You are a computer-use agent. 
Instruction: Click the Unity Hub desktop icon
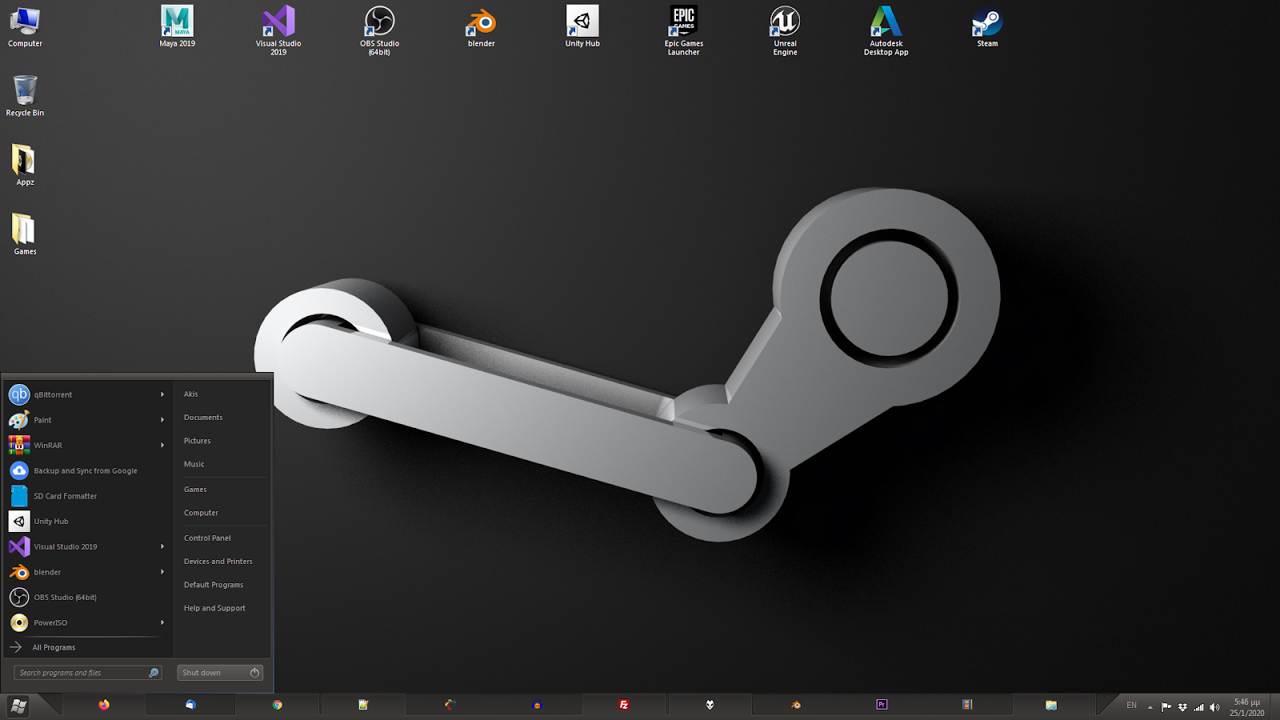pyautogui.click(x=582, y=26)
